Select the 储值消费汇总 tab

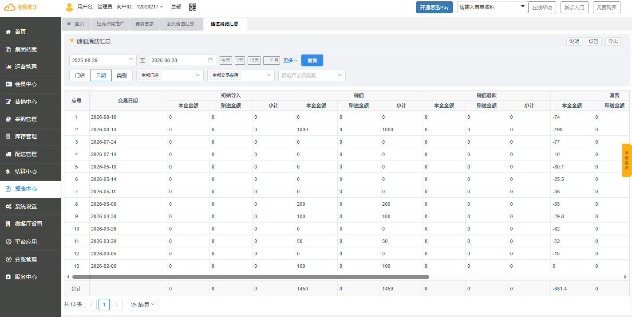225,24
